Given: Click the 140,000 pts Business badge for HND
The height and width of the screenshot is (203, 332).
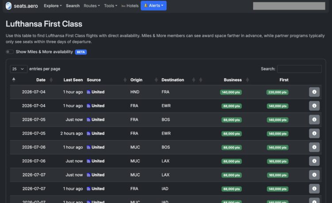Looking at the screenshot, I should tap(231, 92).
